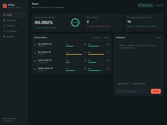167x125 pixels.
Task: Go to the Ayarlar menu item
Action: coord(14,36)
